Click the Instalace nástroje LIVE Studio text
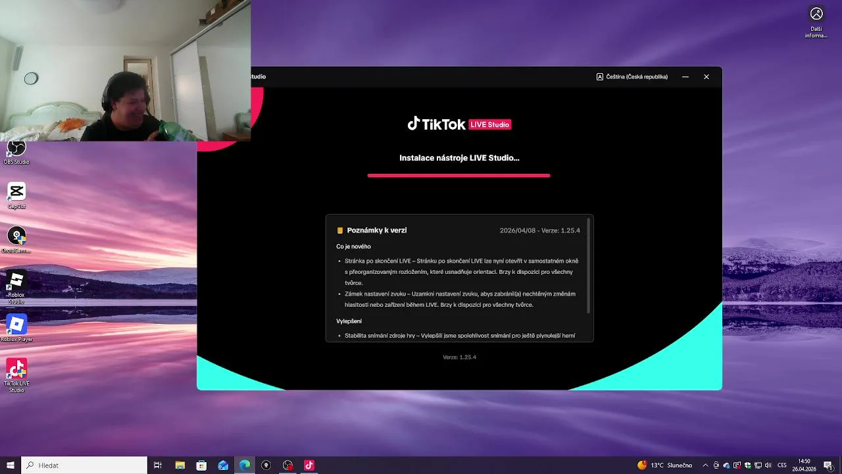 [459, 158]
